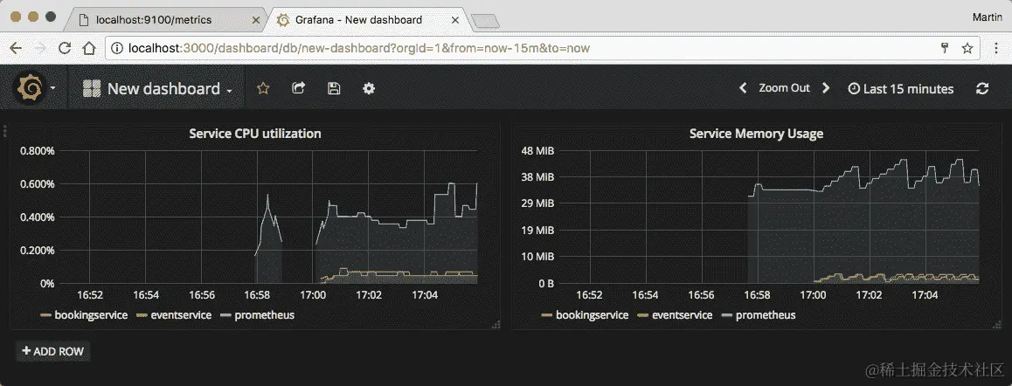Viewport: 1012px width, 386px height.
Task: Click bookingservice color swatch in CPU legend
Action: point(45,315)
